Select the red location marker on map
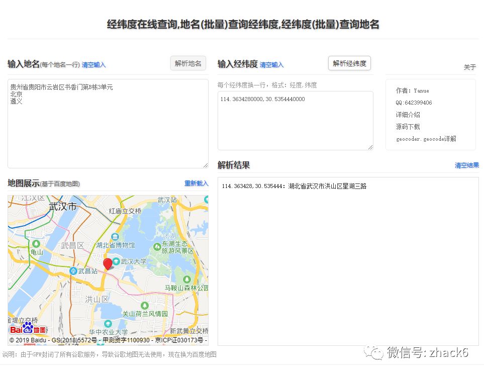 (108, 264)
